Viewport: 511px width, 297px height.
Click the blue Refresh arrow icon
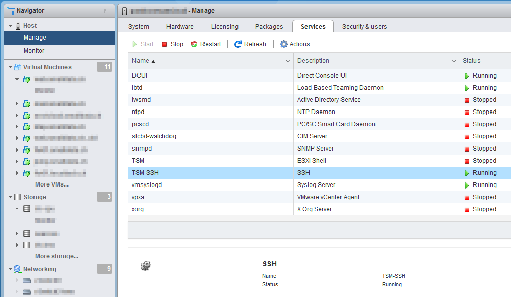pos(238,44)
